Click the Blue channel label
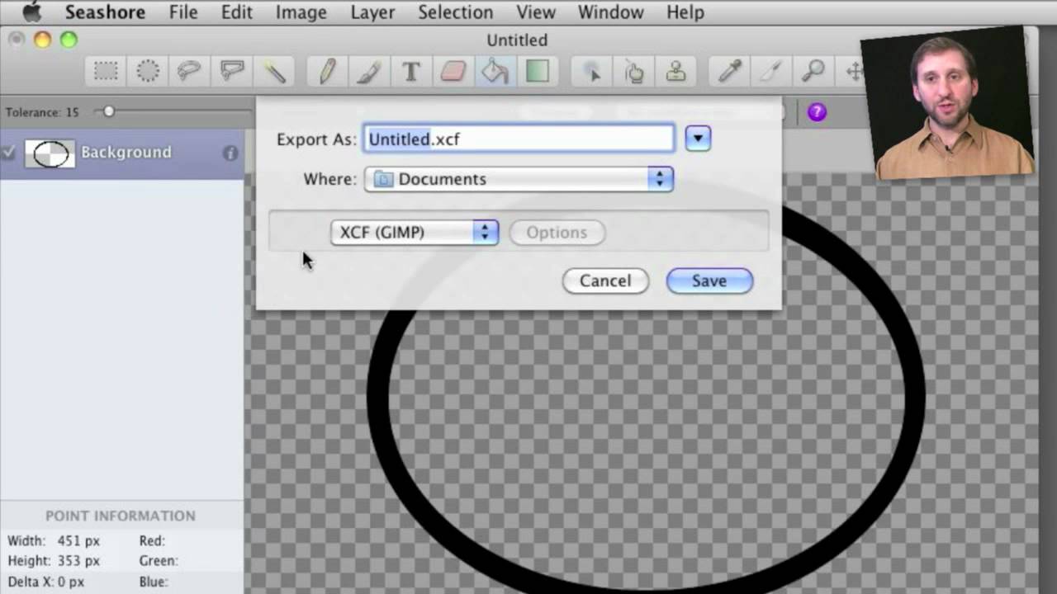The image size is (1057, 594). tap(154, 582)
